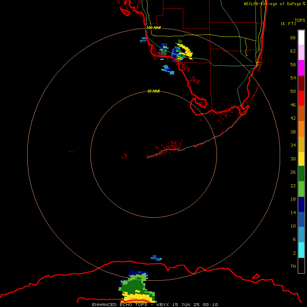Click the TOPS legend title
This screenshot has height=307, width=307.
click(300, 20)
